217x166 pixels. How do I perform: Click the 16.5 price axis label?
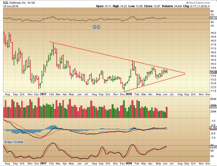213,52
